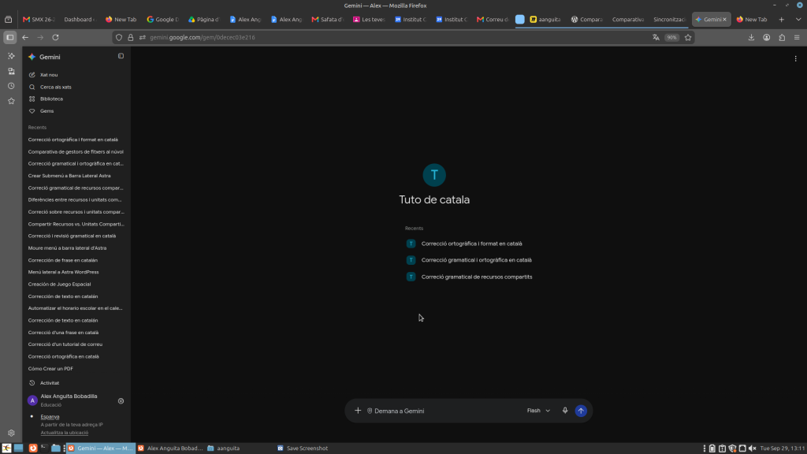Open the three-dot options menu at top right

click(x=795, y=58)
